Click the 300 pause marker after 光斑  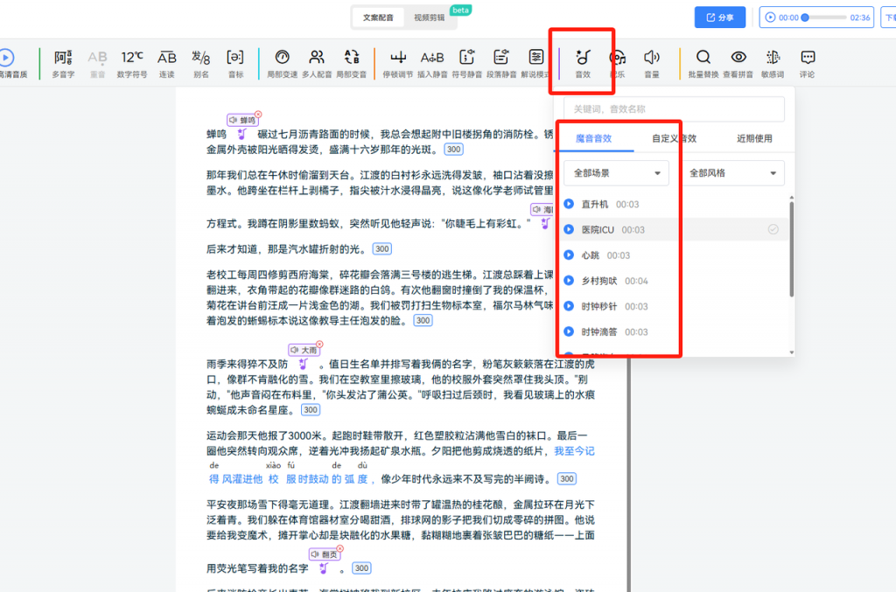(454, 150)
